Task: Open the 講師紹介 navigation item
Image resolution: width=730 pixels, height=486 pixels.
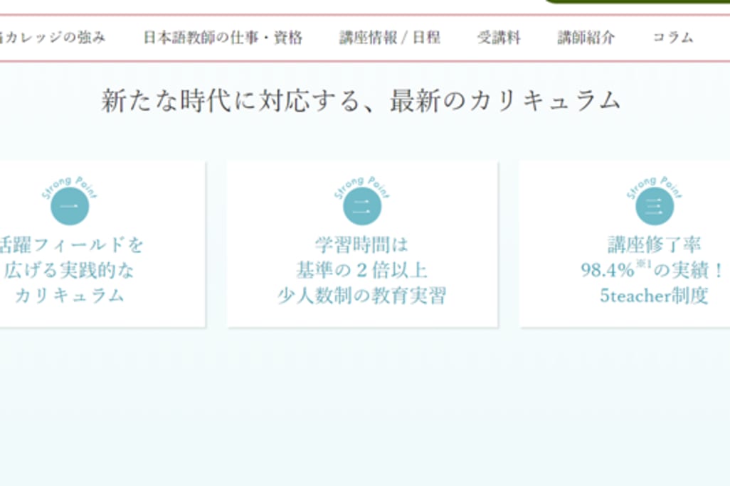Action: 586,38
